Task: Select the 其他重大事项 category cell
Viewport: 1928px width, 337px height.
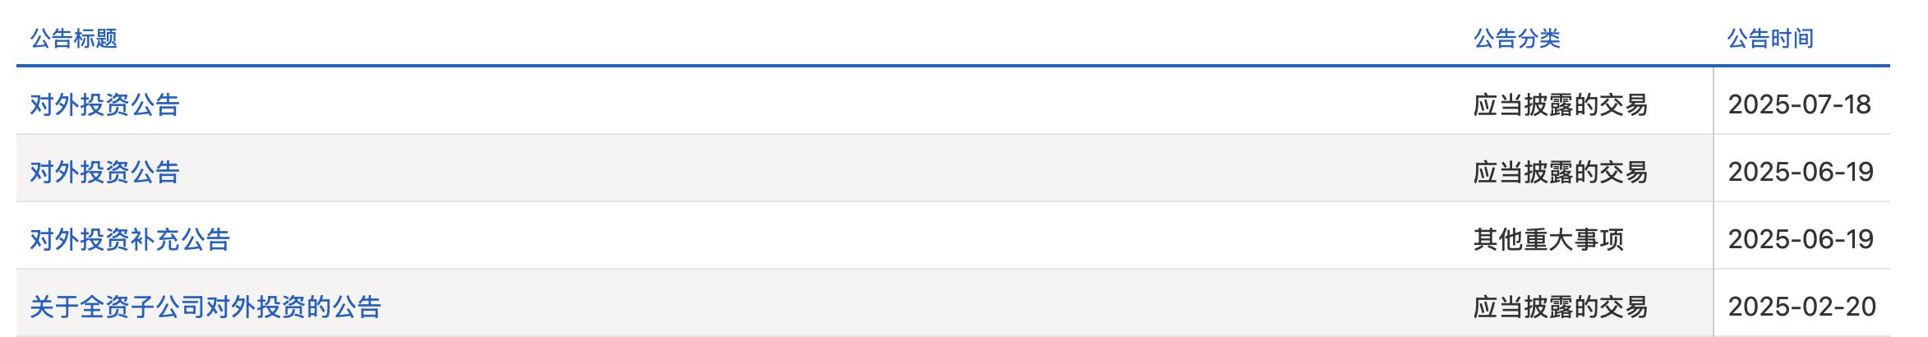Action: pos(1548,239)
